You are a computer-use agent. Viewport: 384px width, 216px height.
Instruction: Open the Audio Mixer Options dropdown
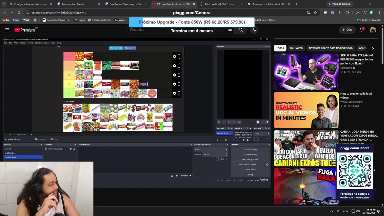(x=186, y=175)
